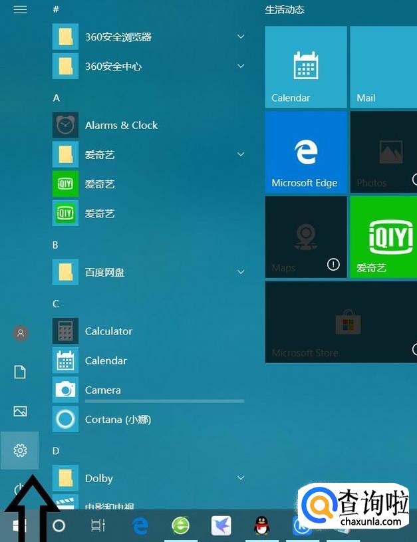Open the user account icon
This screenshot has width=417, height=542.
pos(21,333)
